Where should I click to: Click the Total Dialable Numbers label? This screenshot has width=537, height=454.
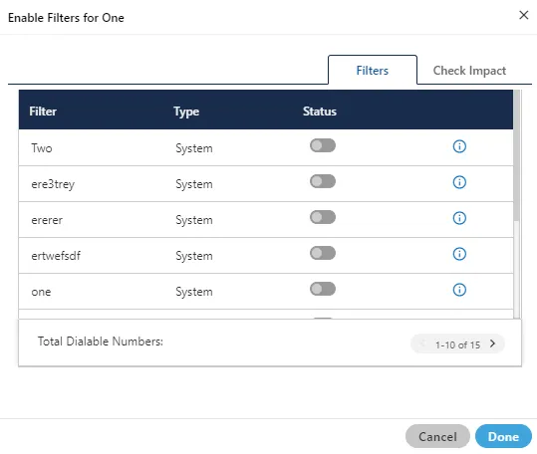click(x=101, y=341)
